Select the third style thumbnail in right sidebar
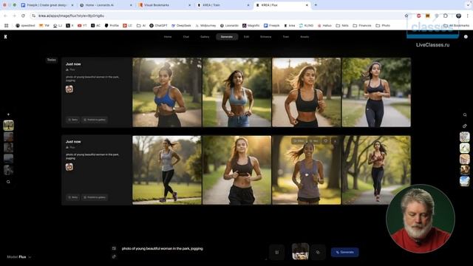473x266 pixels. [x=465, y=160]
